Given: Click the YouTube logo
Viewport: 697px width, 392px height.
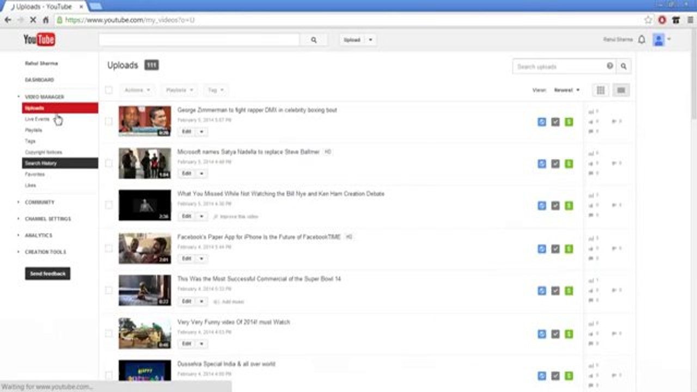Looking at the screenshot, I should tap(39, 39).
